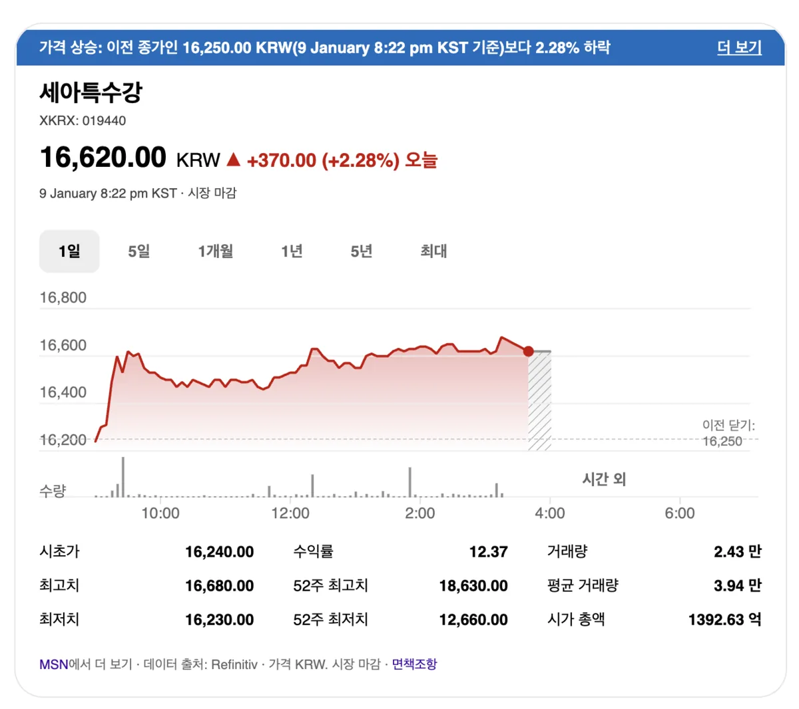The width and height of the screenshot is (799, 709).
Task: Open the MSN link in footer
Action: pyautogui.click(x=53, y=664)
